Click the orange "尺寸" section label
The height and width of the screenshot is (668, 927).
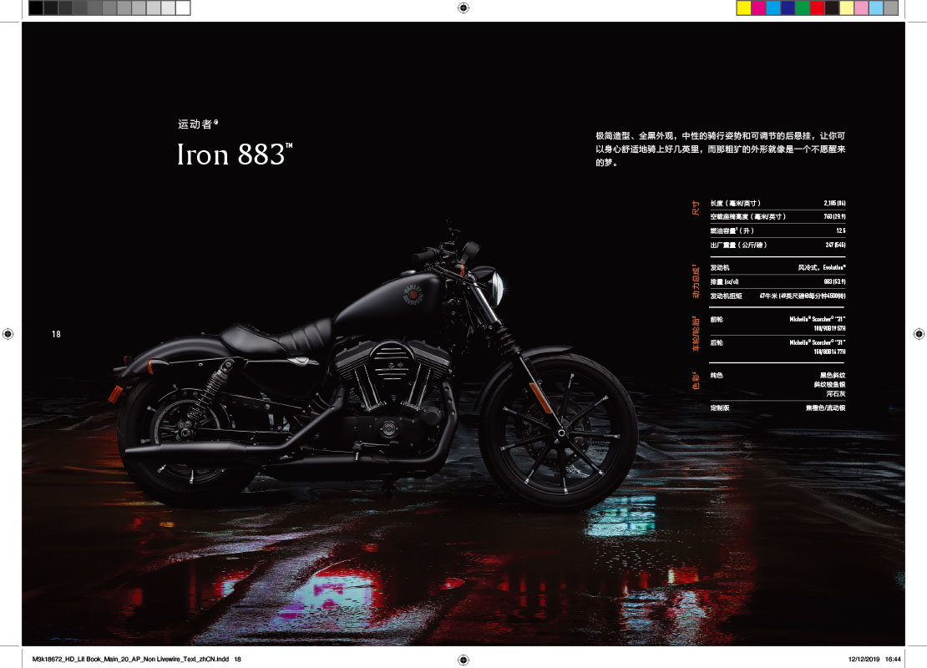pos(696,207)
